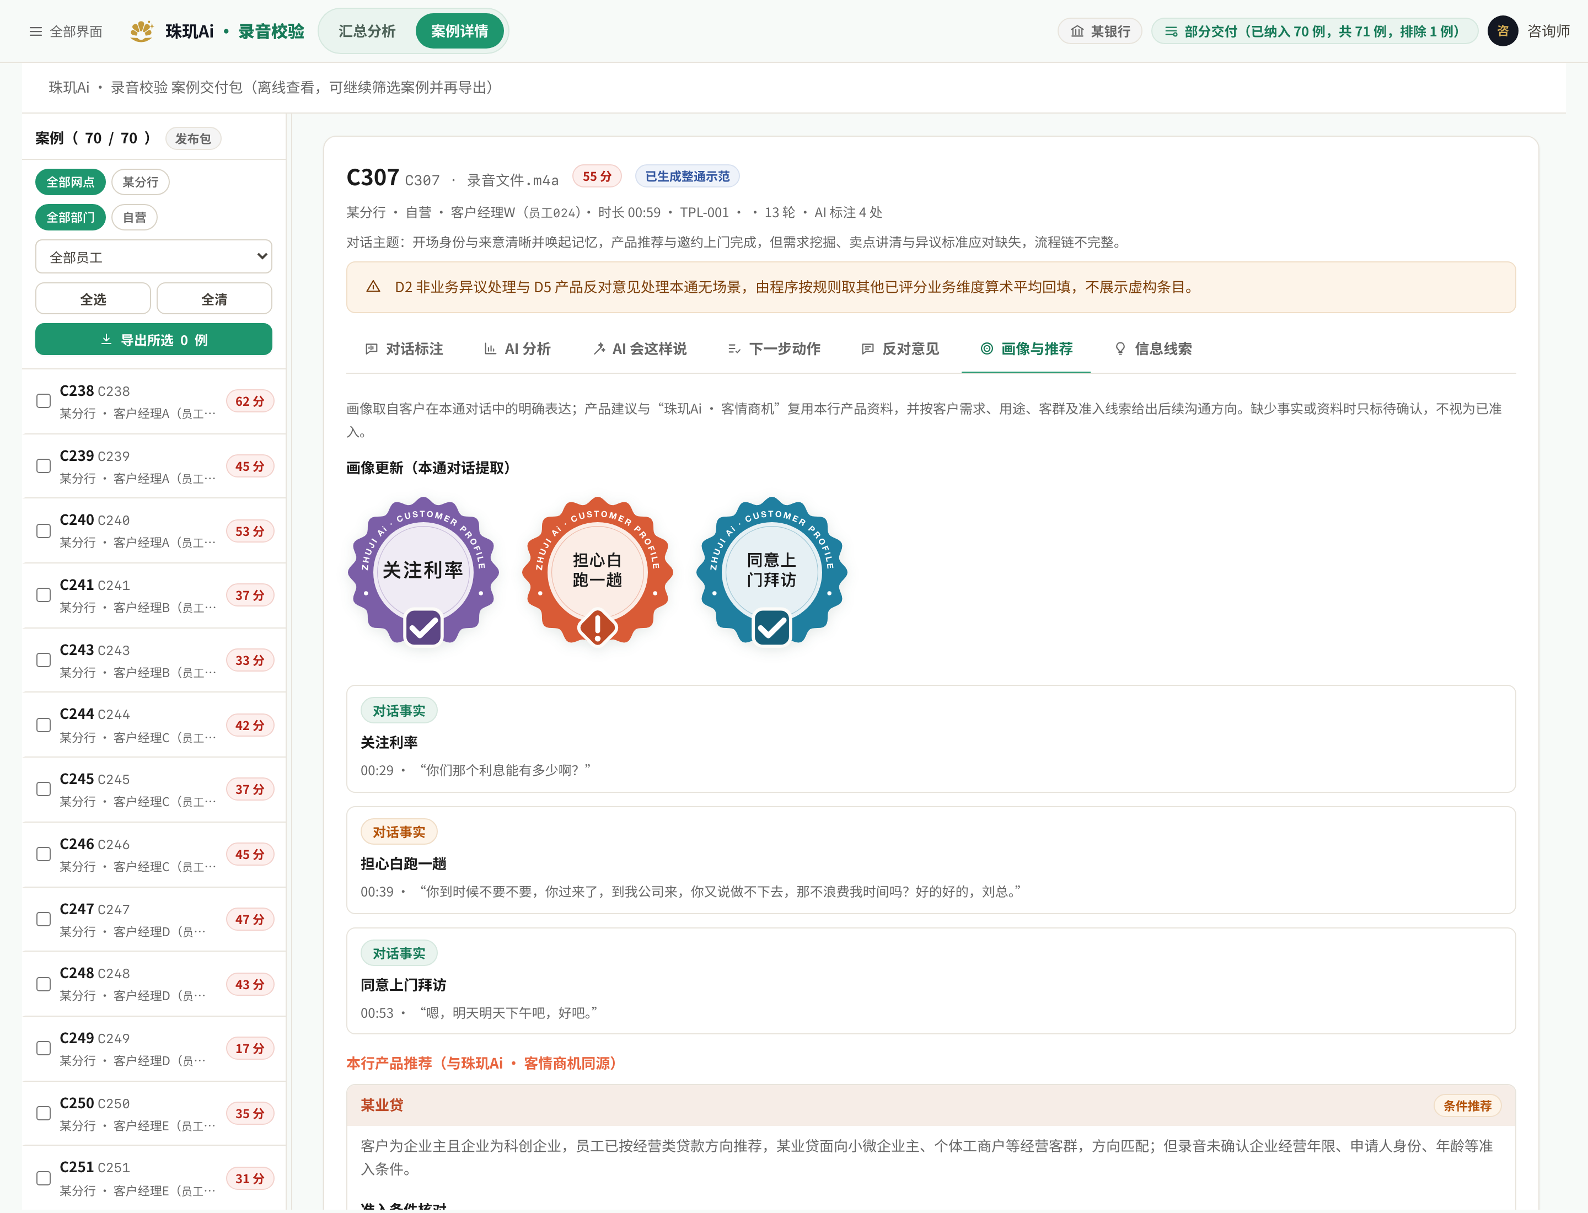The height and width of the screenshot is (1213, 1588).
Task: Click the 全清 button
Action: coord(214,299)
